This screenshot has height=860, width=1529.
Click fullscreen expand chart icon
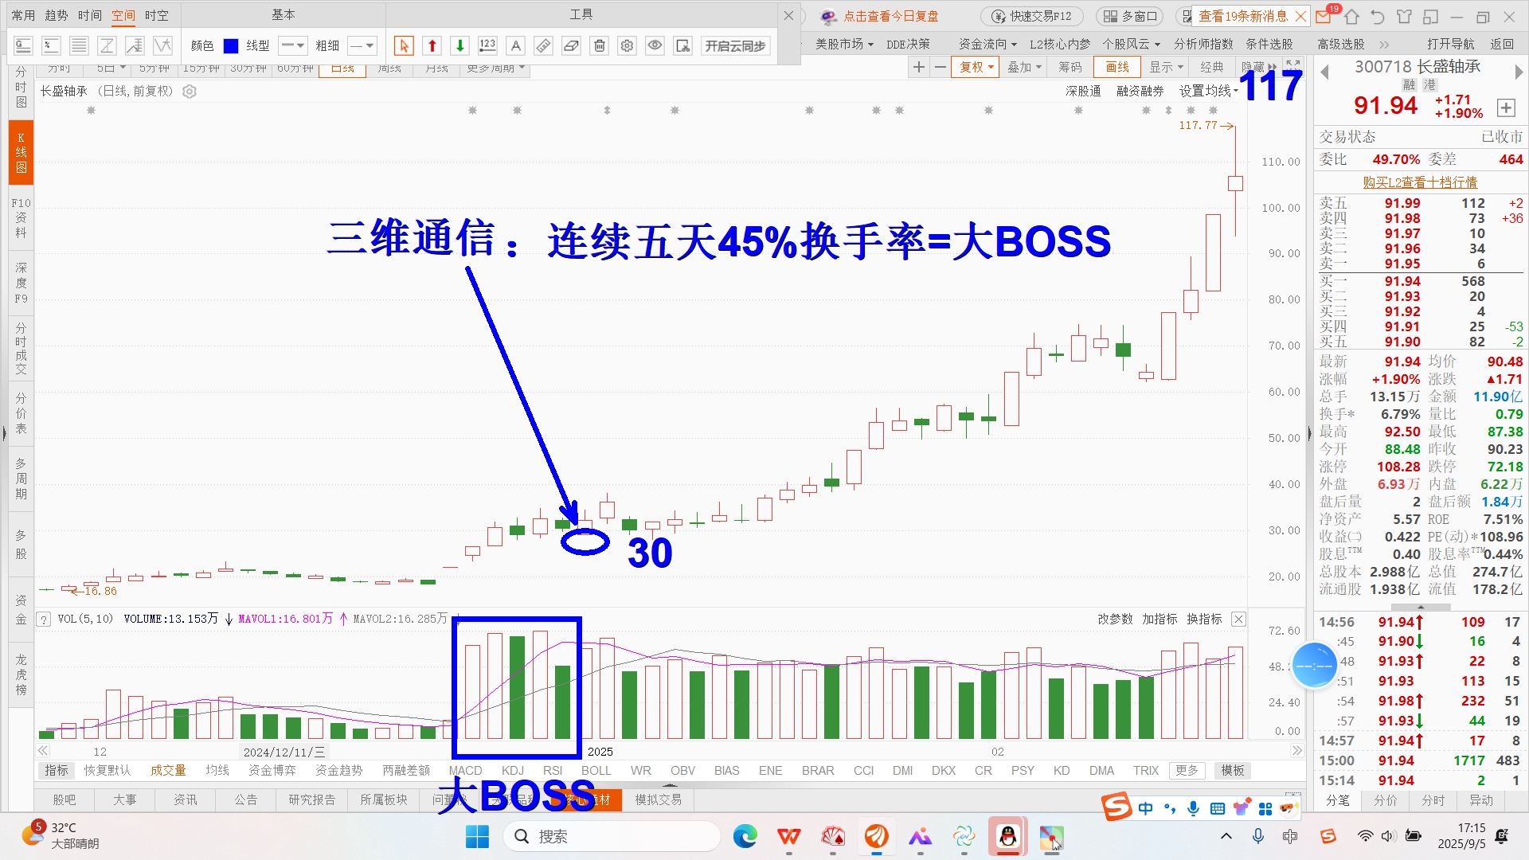tap(1293, 66)
